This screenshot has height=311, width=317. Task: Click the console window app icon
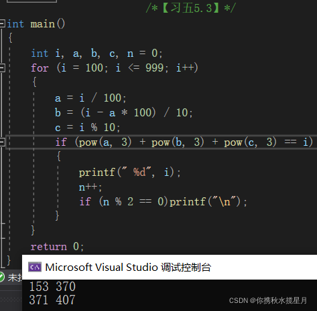[x=35, y=267]
